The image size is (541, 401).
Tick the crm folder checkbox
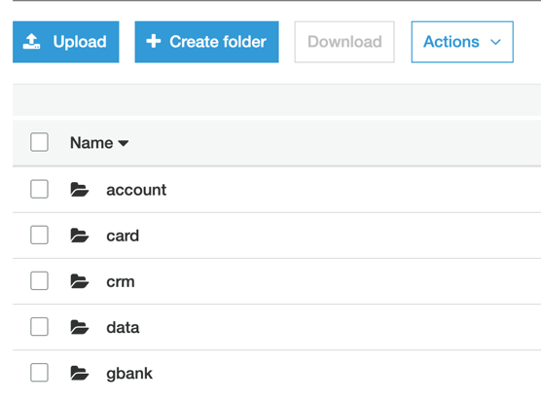click(x=39, y=281)
